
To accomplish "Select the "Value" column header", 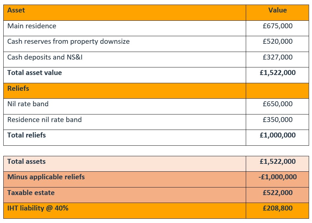I will (277, 10).
